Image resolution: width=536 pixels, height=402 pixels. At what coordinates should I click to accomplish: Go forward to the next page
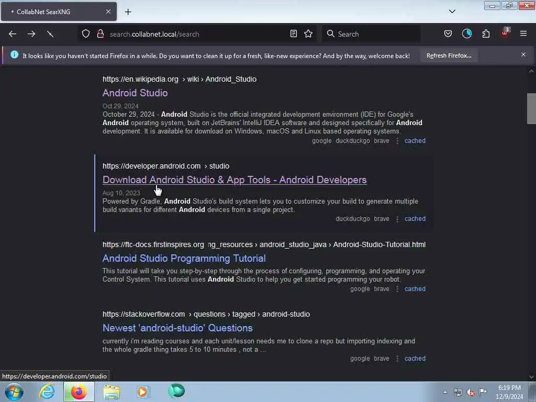coord(31,34)
